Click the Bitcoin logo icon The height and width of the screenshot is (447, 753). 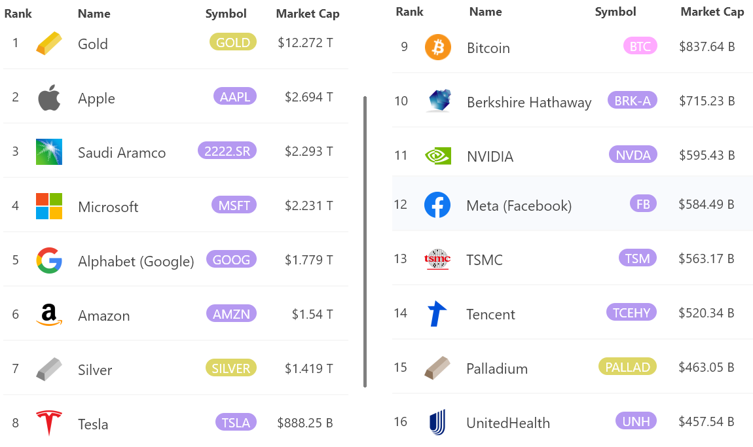[438, 47]
